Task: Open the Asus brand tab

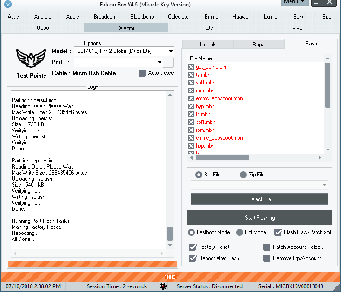Action: coord(13,17)
